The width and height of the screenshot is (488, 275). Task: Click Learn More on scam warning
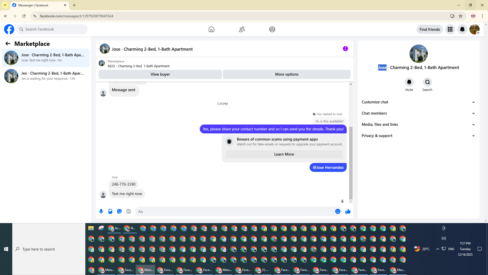284,154
